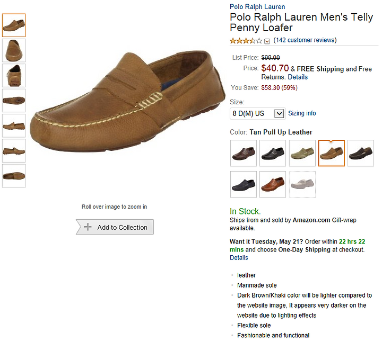Pick the dark brown shoe color option
The image size is (382, 341).
tap(360, 153)
